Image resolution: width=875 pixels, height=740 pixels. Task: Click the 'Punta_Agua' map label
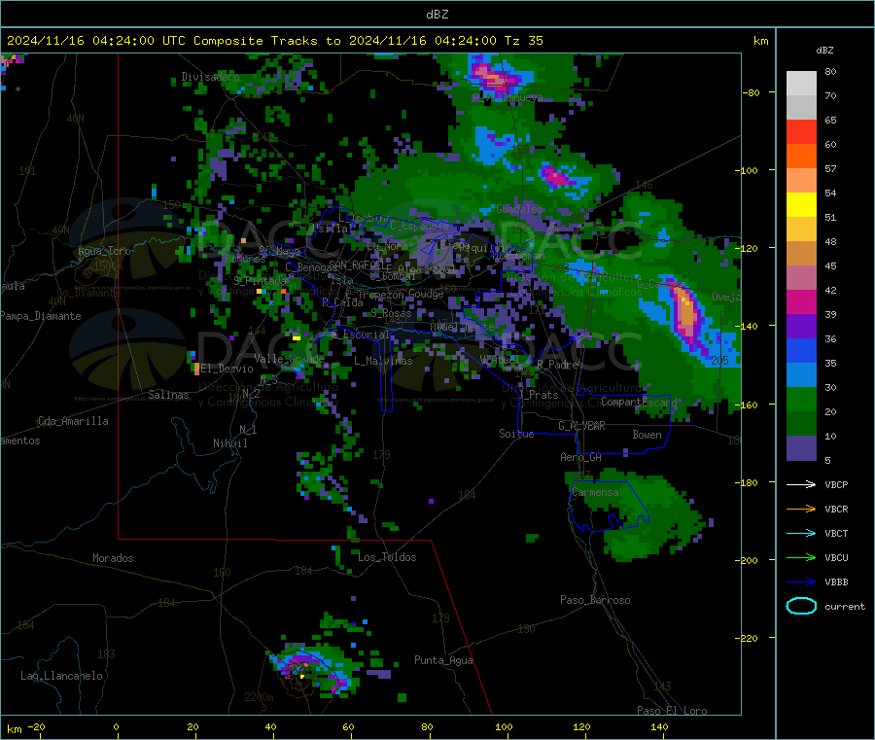443,660
